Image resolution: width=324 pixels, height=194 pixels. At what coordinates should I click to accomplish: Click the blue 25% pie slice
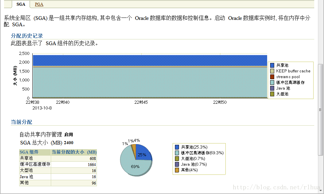point(143,153)
